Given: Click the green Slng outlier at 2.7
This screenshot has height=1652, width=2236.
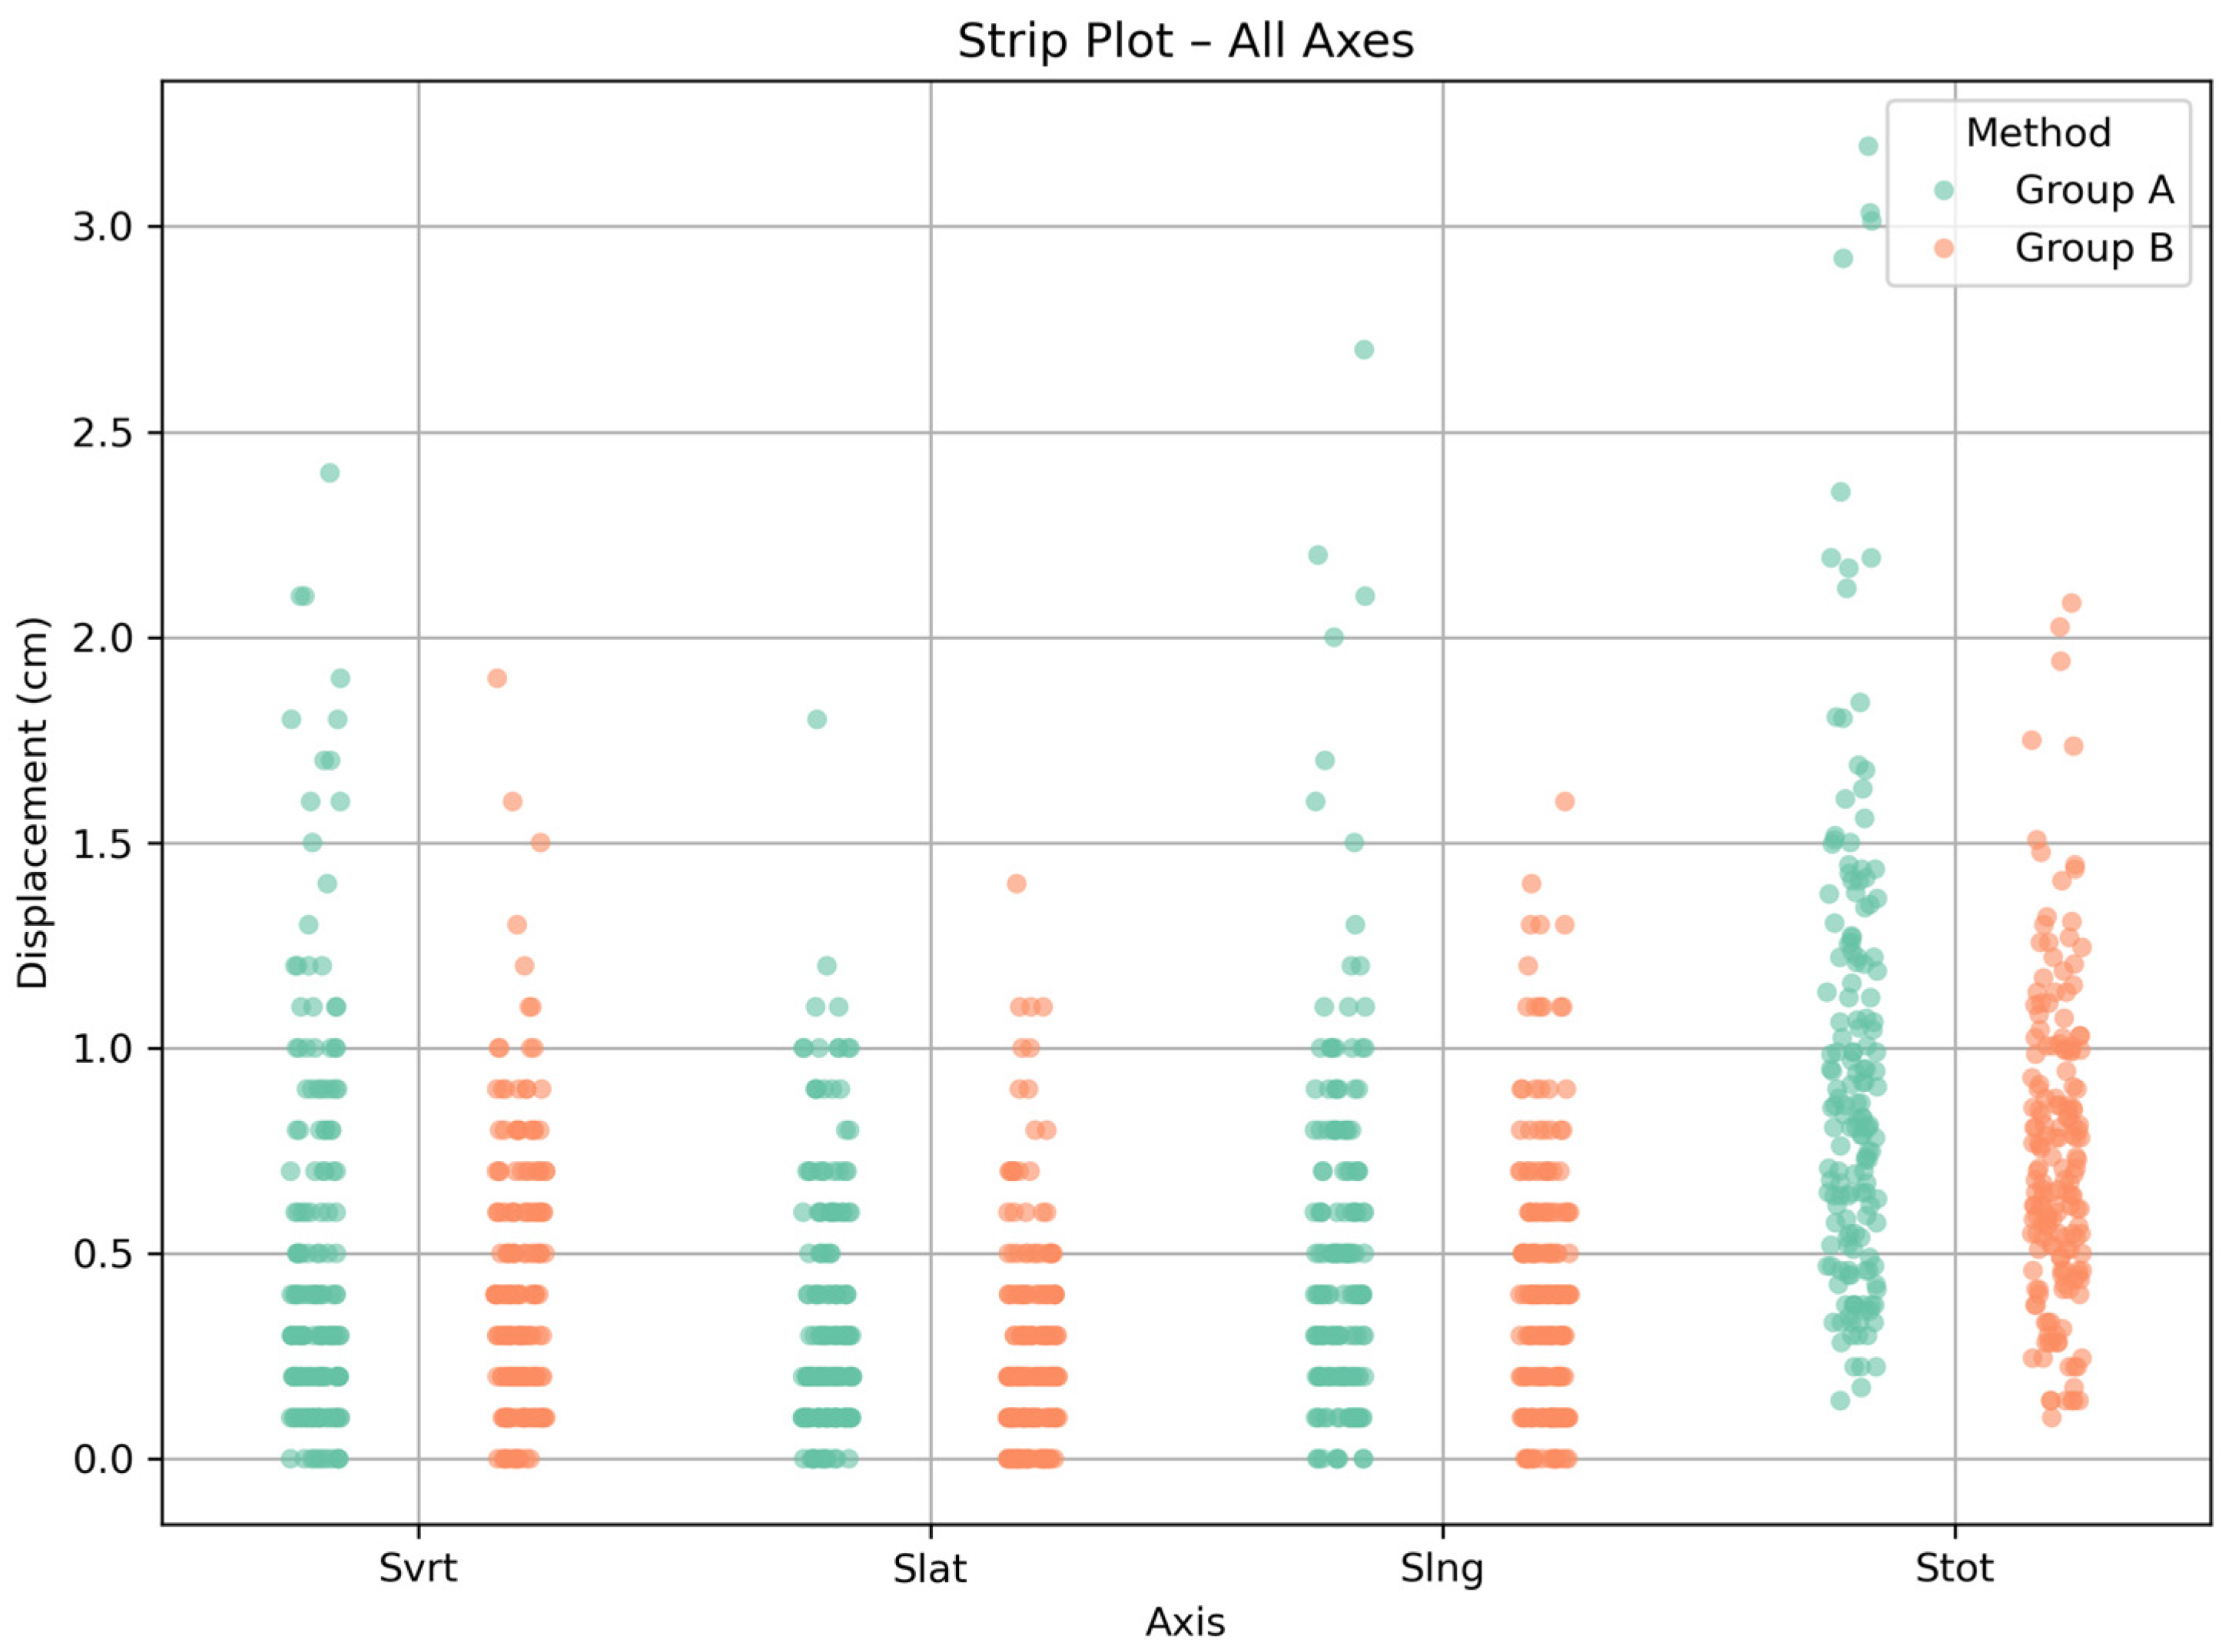Looking at the screenshot, I should click(1364, 350).
